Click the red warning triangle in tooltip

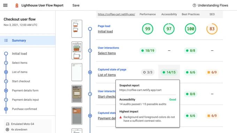(121, 117)
